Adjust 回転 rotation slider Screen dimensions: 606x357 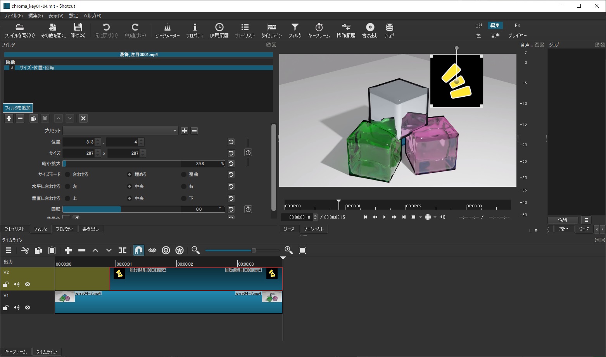(x=144, y=209)
